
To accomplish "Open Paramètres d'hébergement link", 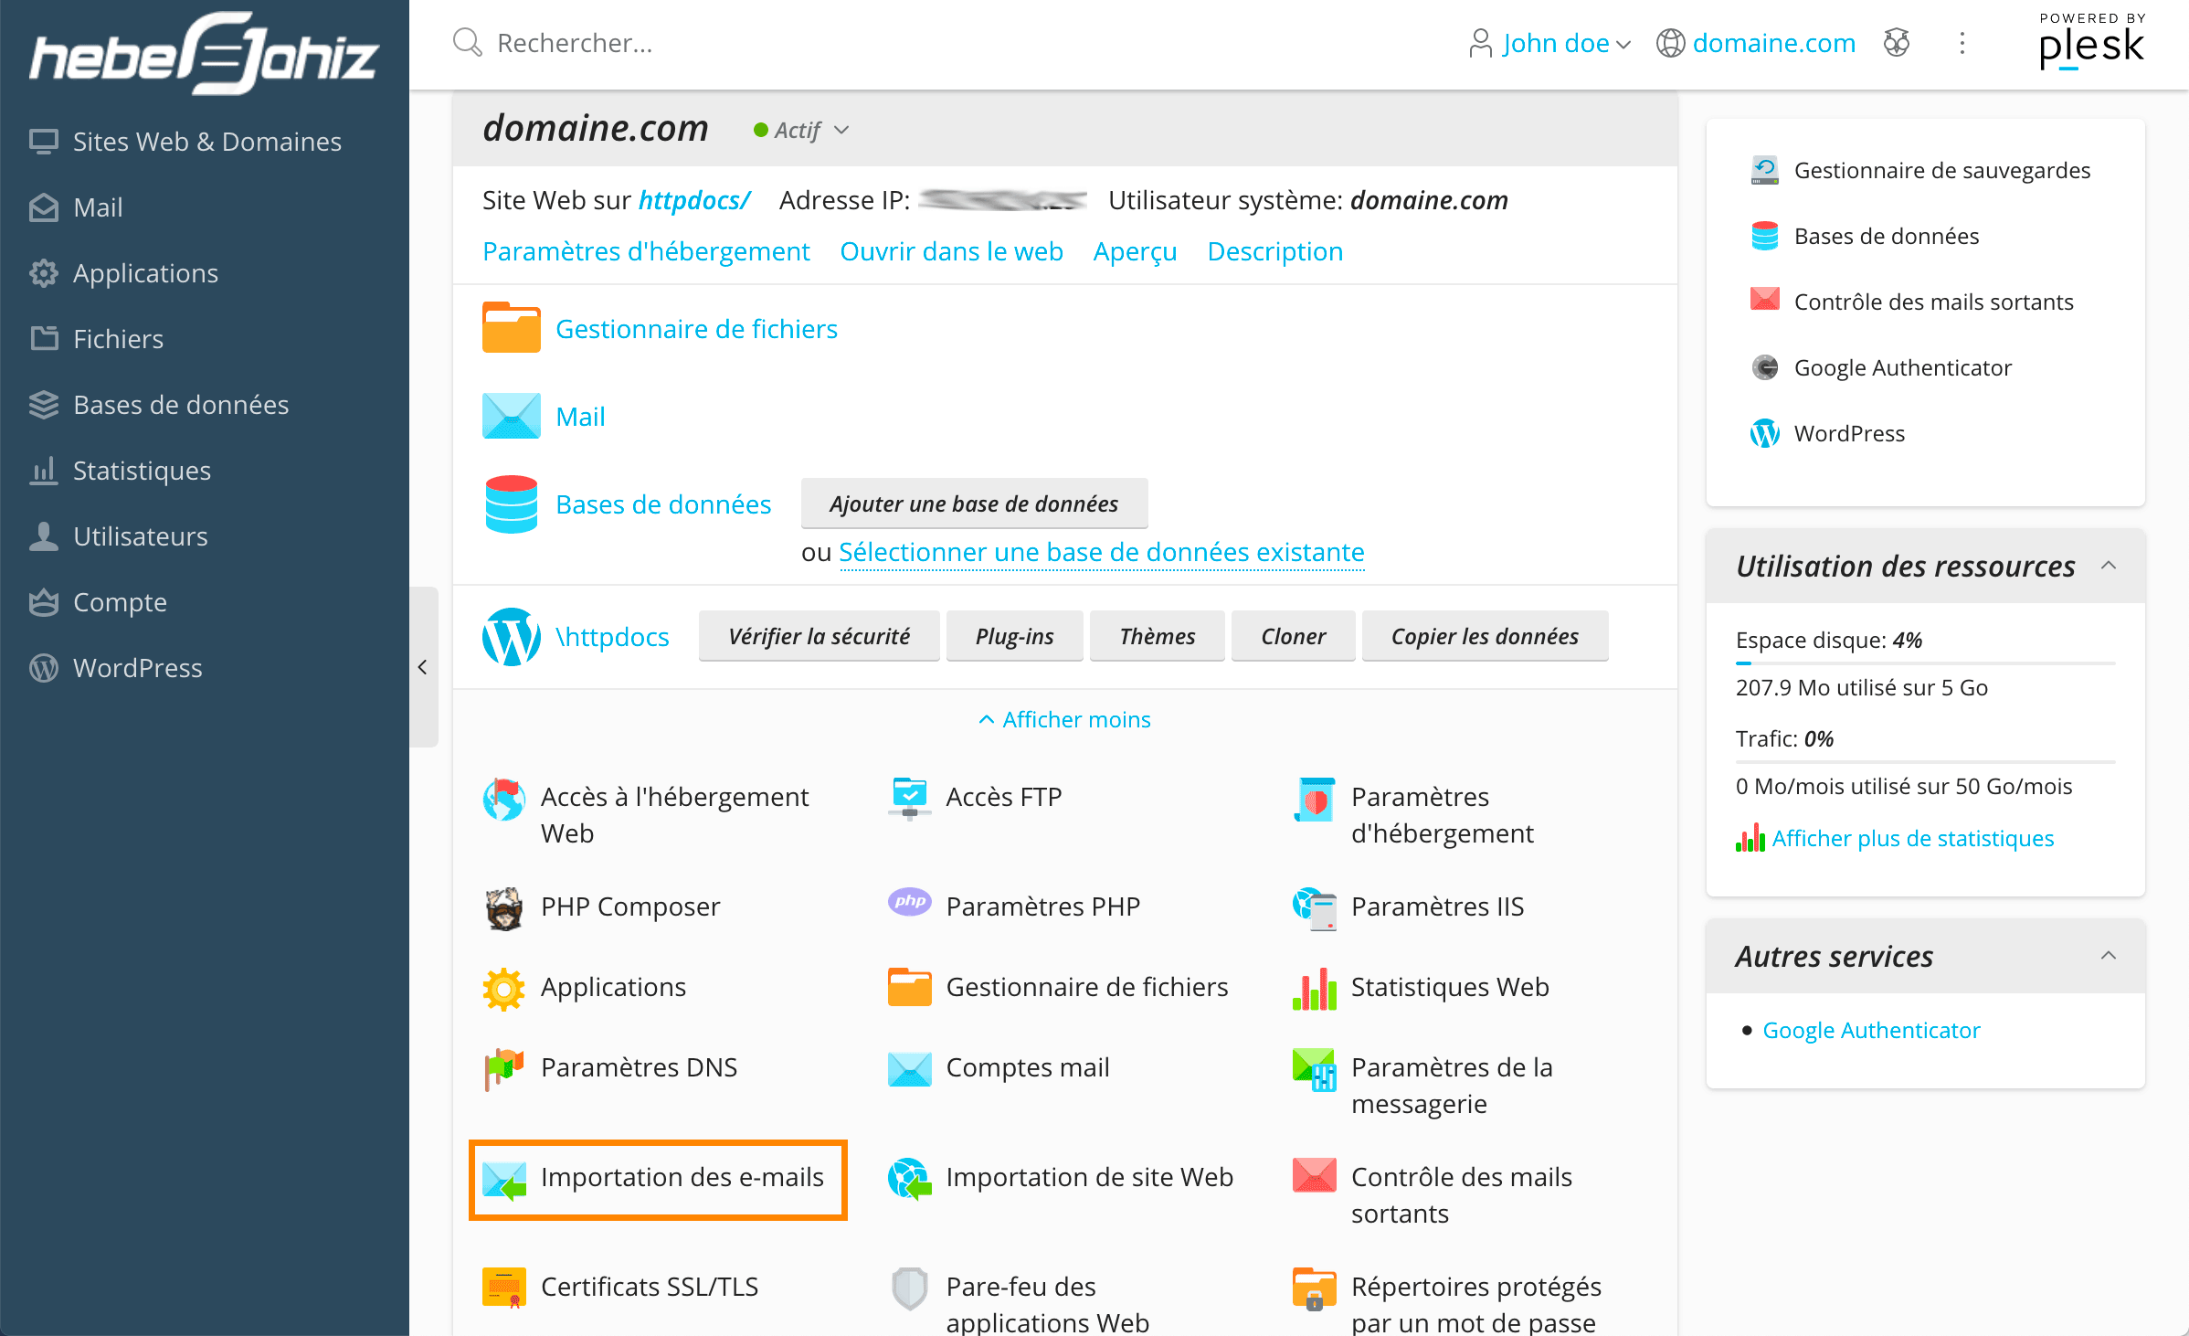I will pyautogui.click(x=646, y=251).
